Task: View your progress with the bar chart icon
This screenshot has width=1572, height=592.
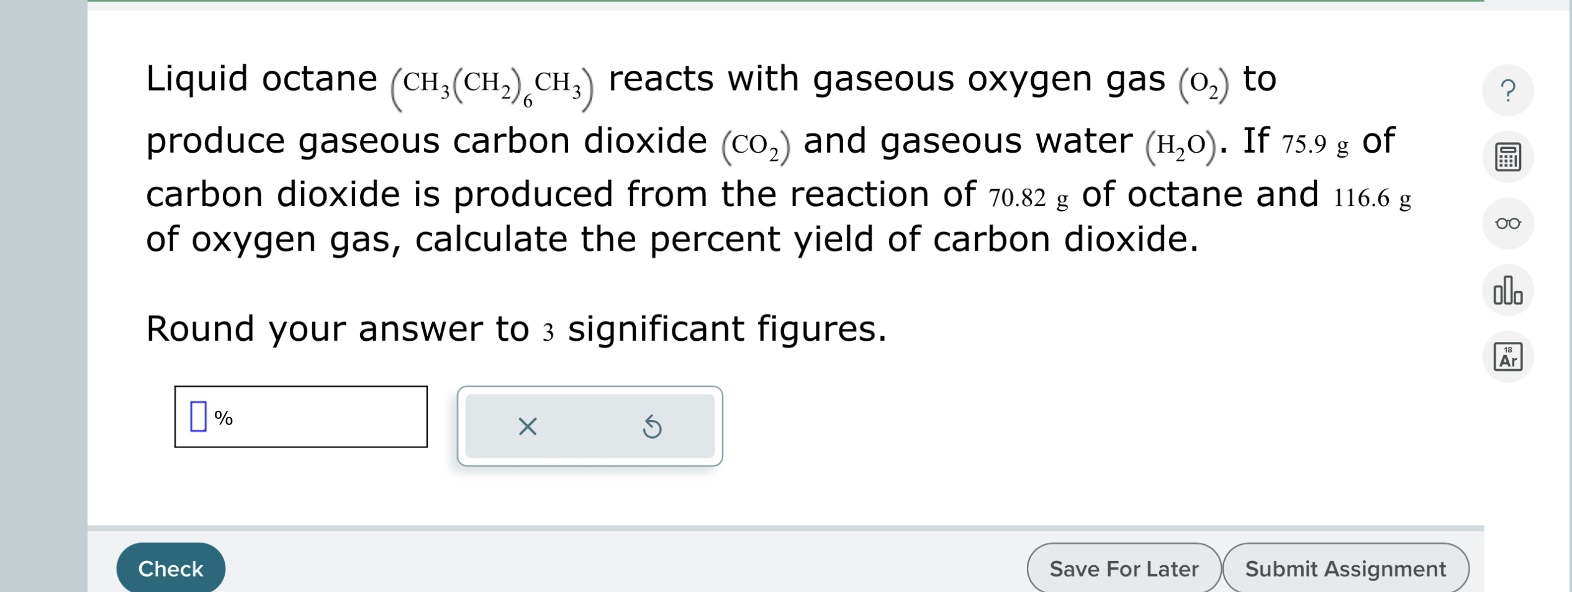Action: pos(1509,290)
